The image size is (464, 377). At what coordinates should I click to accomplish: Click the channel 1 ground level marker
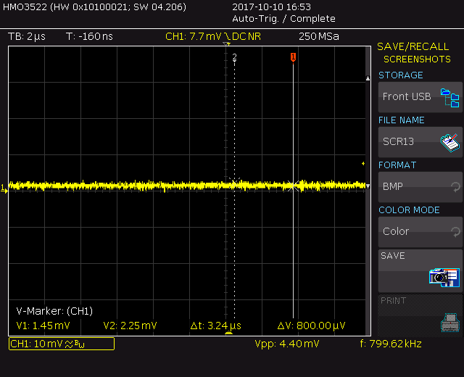[4, 188]
